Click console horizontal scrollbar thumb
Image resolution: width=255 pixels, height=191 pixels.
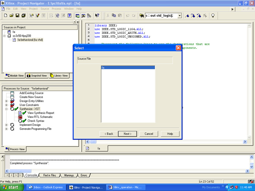20,171
